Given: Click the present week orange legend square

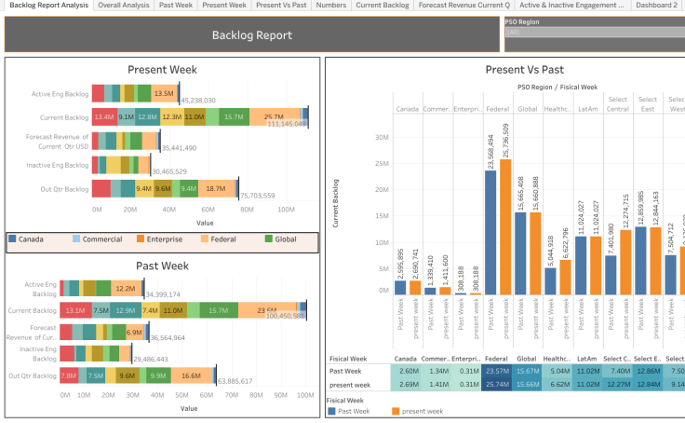Looking at the screenshot, I should pyautogui.click(x=396, y=411).
